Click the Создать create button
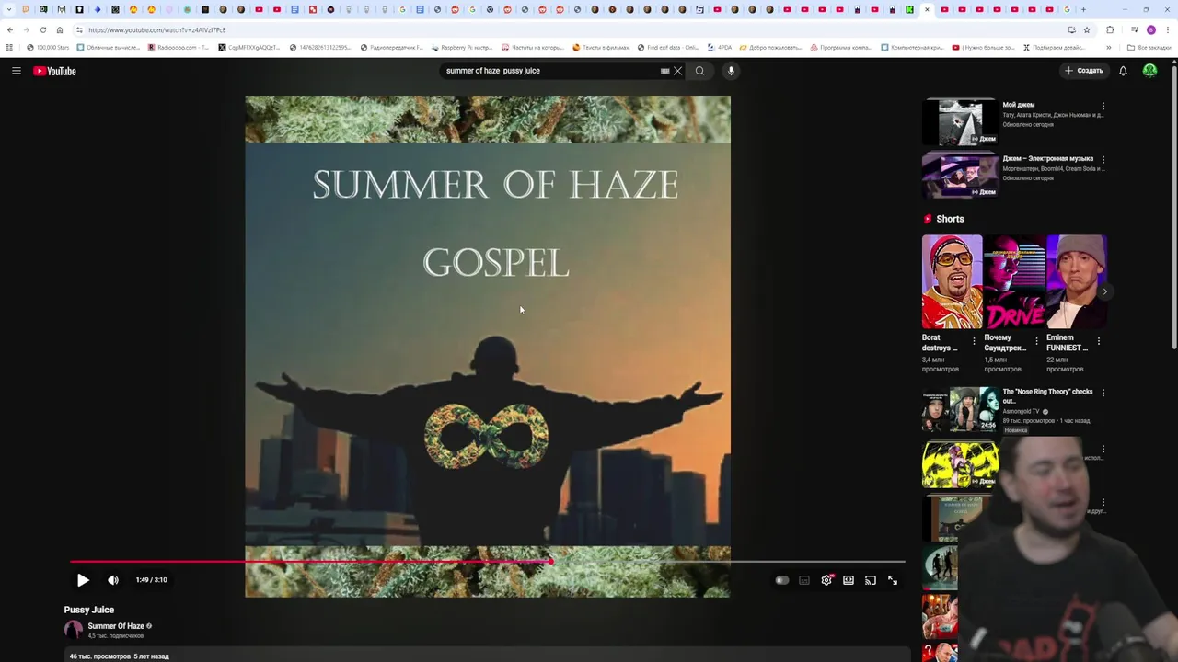Screen dimensions: 1178x662 pyautogui.click(x=1083, y=71)
